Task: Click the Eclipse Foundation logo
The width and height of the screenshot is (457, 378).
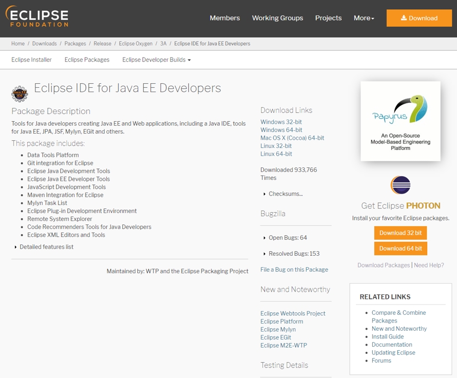Action: coord(37,17)
